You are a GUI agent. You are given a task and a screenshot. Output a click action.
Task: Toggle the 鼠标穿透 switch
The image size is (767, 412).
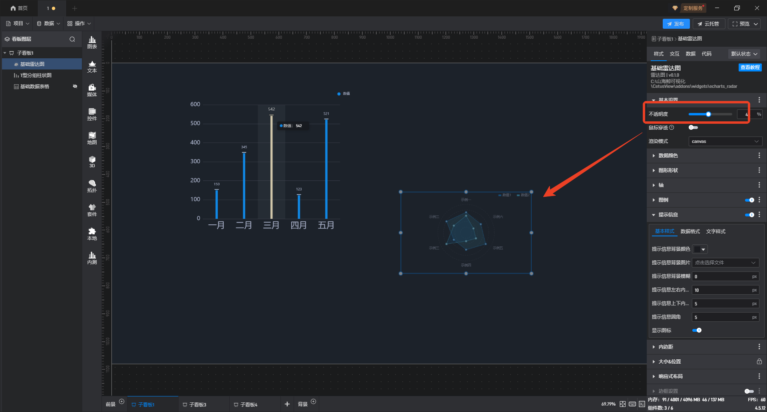[693, 128]
